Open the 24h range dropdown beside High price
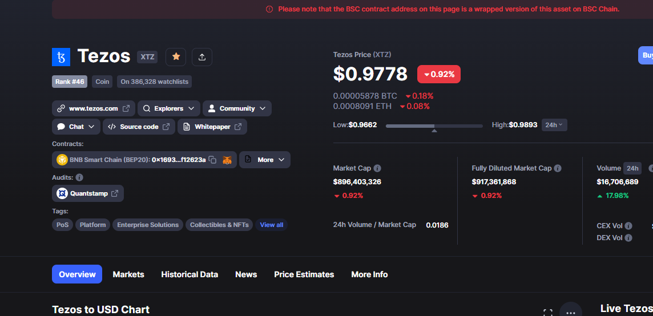This screenshot has height=316, width=653. [554, 125]
